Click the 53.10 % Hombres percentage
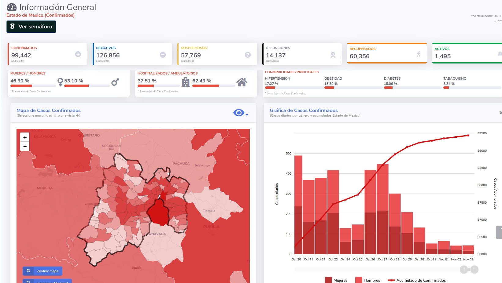502x283 pixels. point(74,81)
